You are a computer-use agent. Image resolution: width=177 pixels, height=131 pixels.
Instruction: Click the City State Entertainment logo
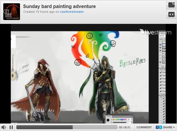(x=12, y=12)
